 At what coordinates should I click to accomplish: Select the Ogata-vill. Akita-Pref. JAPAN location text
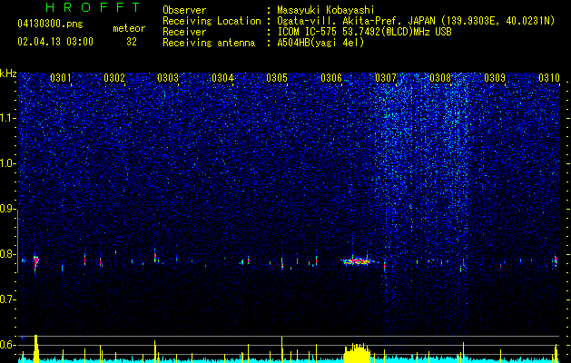416,22
